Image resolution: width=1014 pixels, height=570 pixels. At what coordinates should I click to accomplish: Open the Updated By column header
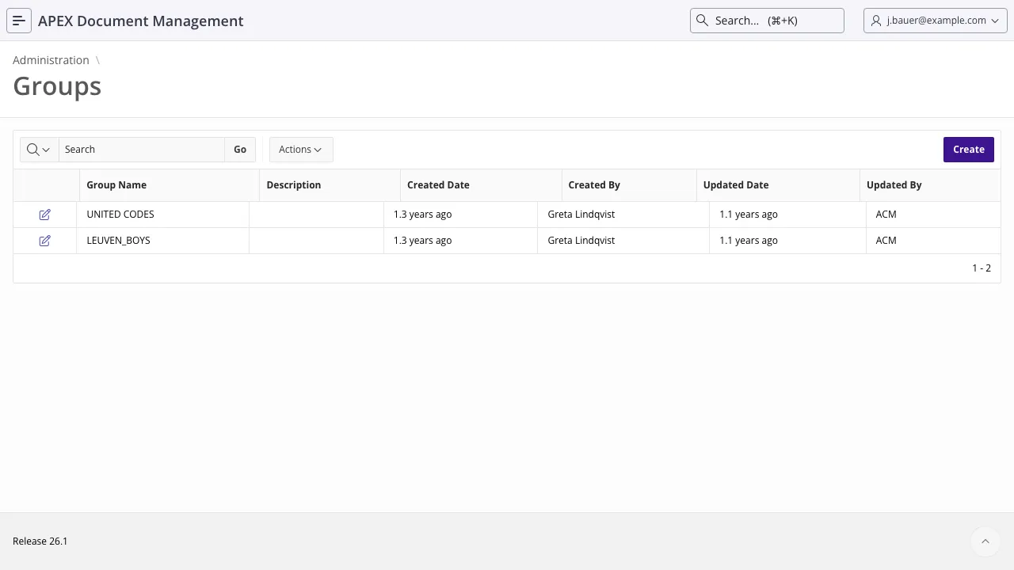pyautogui.click(x=894, y=185)
